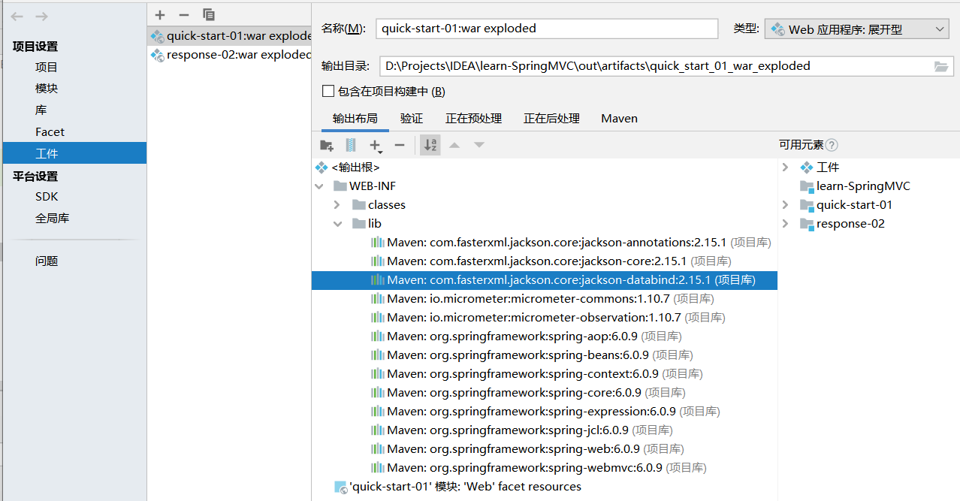The image size is (960, 501).
Task: Select 模块 in project settings
Action: pos(47,89)
